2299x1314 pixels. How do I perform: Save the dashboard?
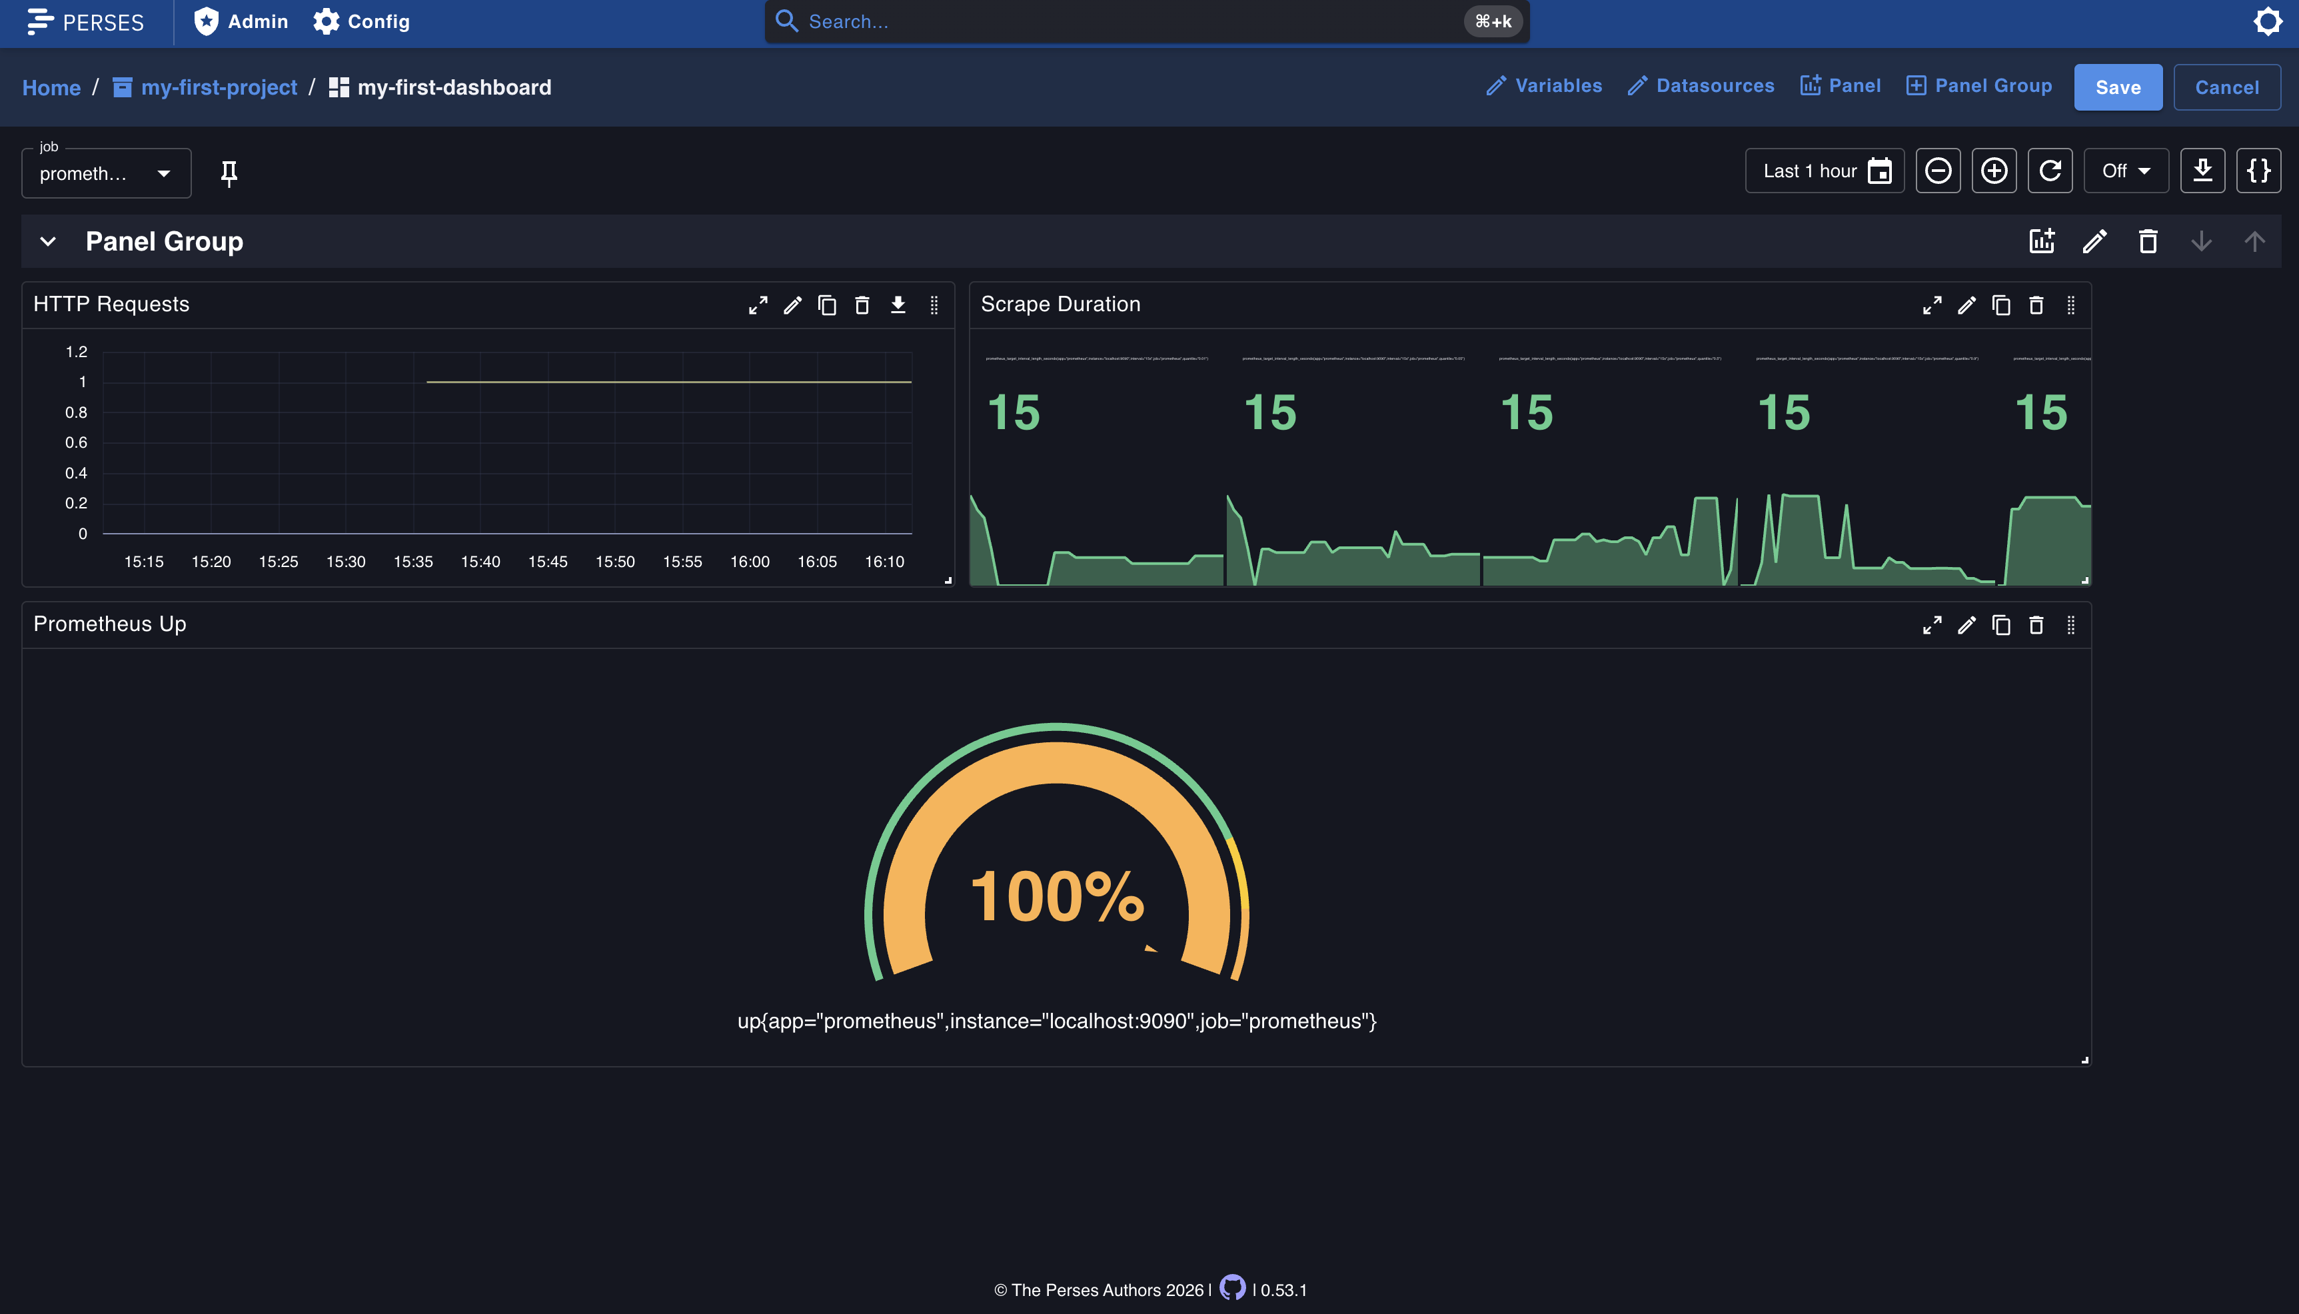(x=2118, y=87)
